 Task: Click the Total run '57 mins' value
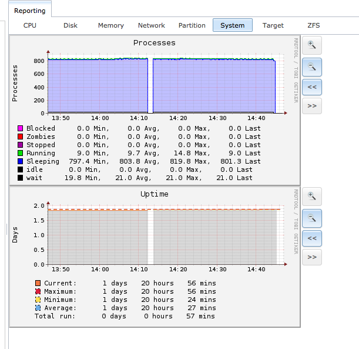pos(200,316)
